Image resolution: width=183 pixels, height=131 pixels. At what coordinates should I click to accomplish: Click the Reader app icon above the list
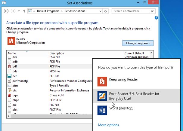tap(11, 41)
